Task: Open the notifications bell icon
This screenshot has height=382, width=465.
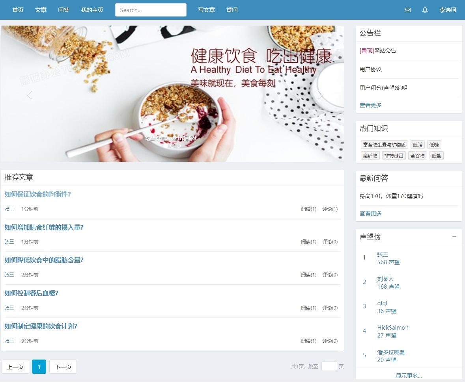Action: [x=425, y=10]
